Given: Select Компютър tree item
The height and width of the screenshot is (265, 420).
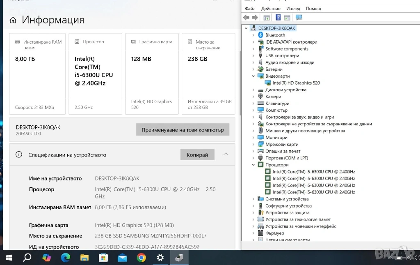Looking at the screenshot, I should [x=276, y=110].
